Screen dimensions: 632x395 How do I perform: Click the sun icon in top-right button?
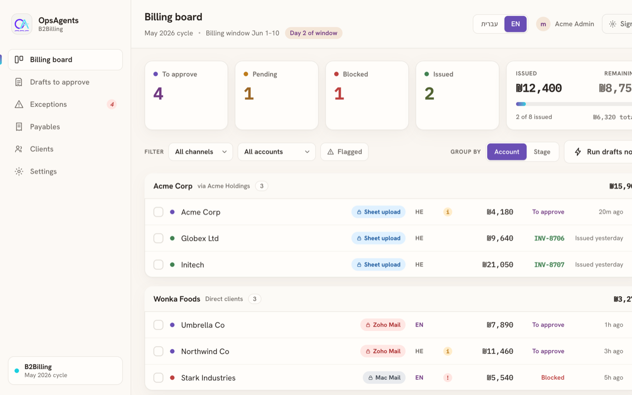[612, 24]
